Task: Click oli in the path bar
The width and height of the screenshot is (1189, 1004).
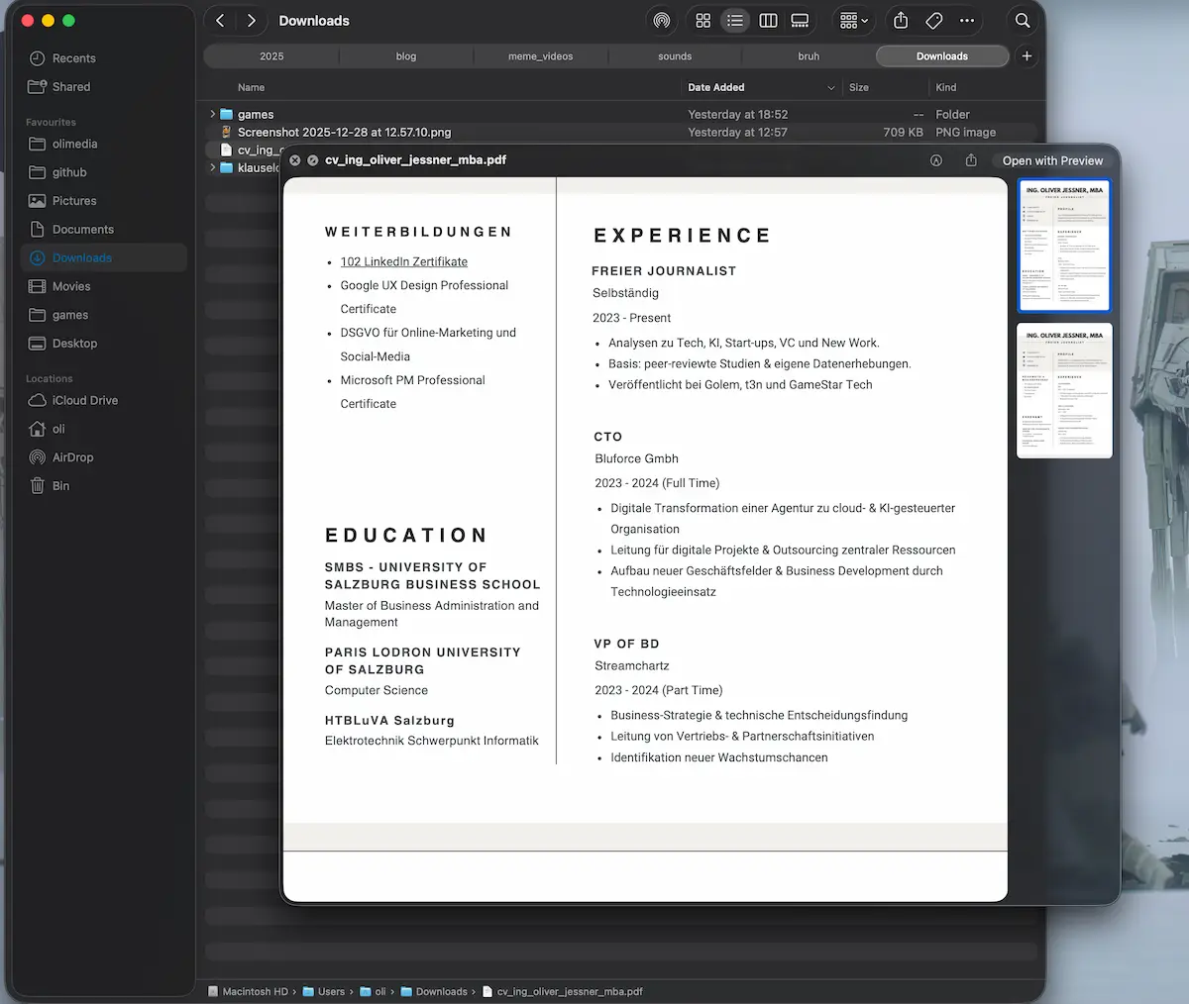Action: pyautogui.click(x=379, y=991)
